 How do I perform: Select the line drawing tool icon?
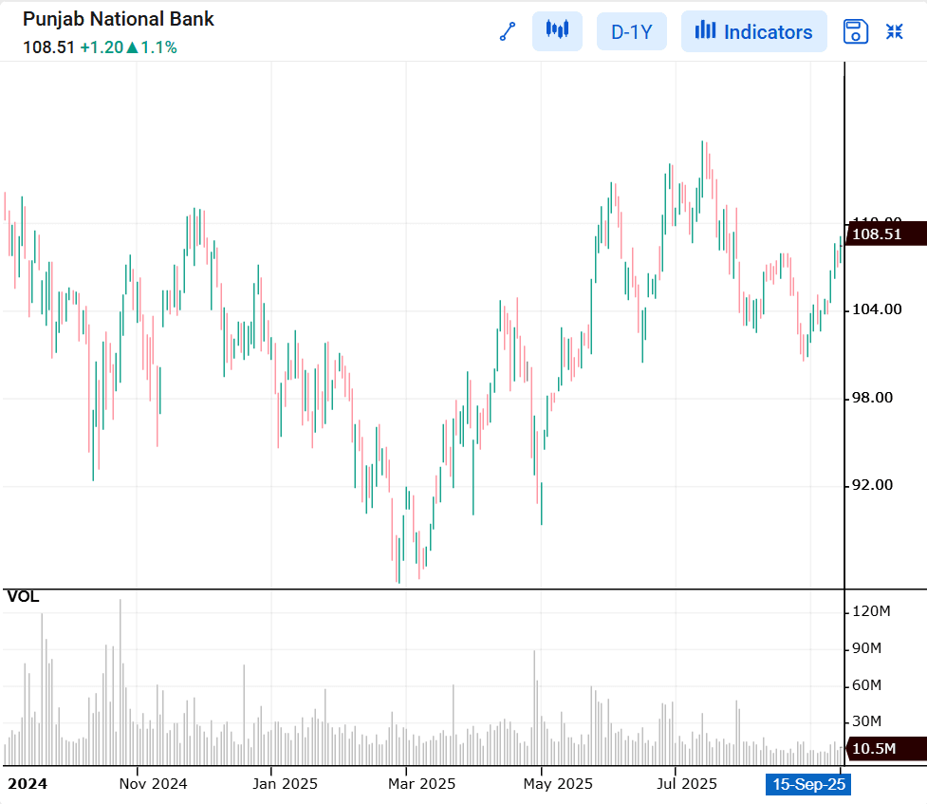pos(508,31)
